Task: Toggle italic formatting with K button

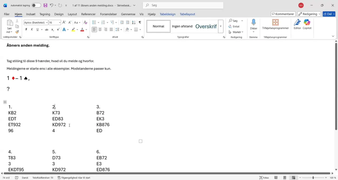Action: pos(32,30)
